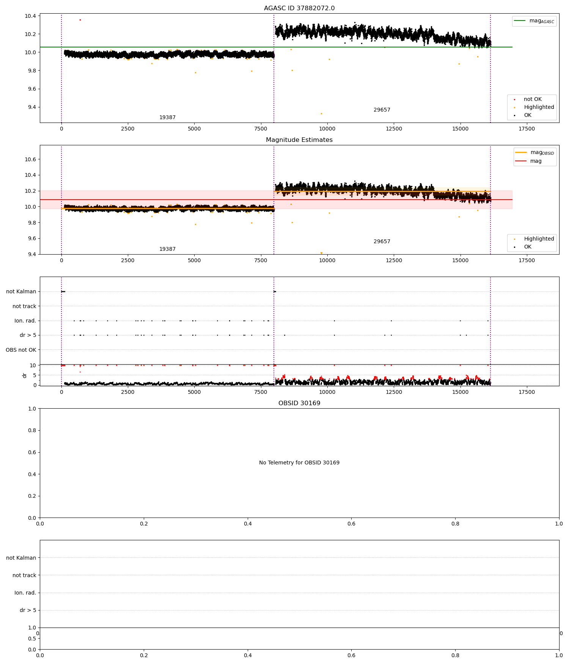Click 'not track' label in bottom plot
569x664 pixels.
[24, 575]
